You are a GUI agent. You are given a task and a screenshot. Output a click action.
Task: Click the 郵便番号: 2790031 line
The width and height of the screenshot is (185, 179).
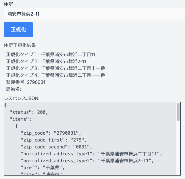tap(26, 82)
